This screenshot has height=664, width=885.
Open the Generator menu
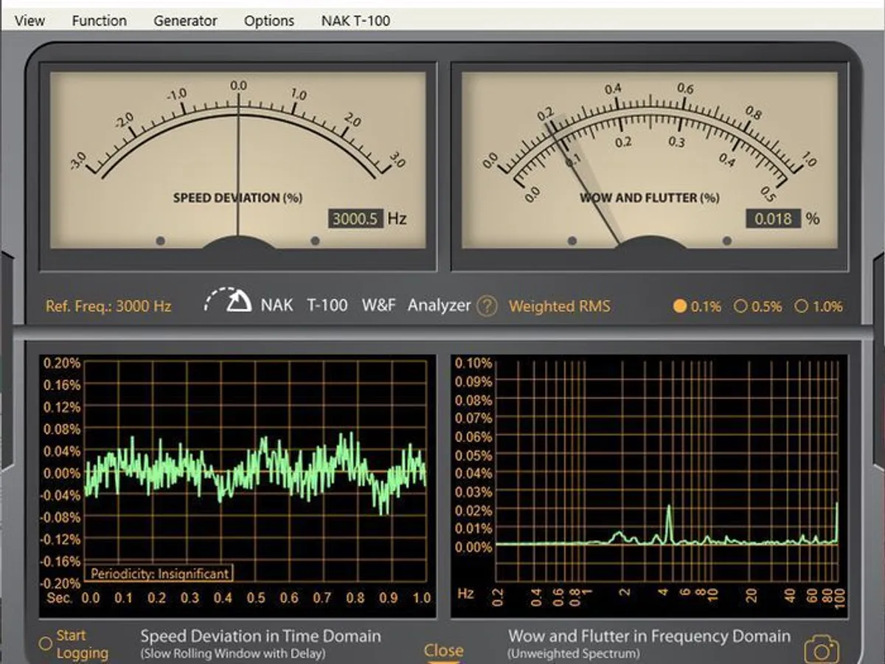tap(185, 21)
